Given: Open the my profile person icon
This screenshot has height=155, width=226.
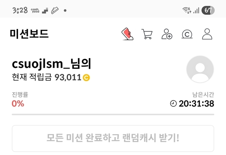Looking at the screenshot, I should [x=207, y=34].
